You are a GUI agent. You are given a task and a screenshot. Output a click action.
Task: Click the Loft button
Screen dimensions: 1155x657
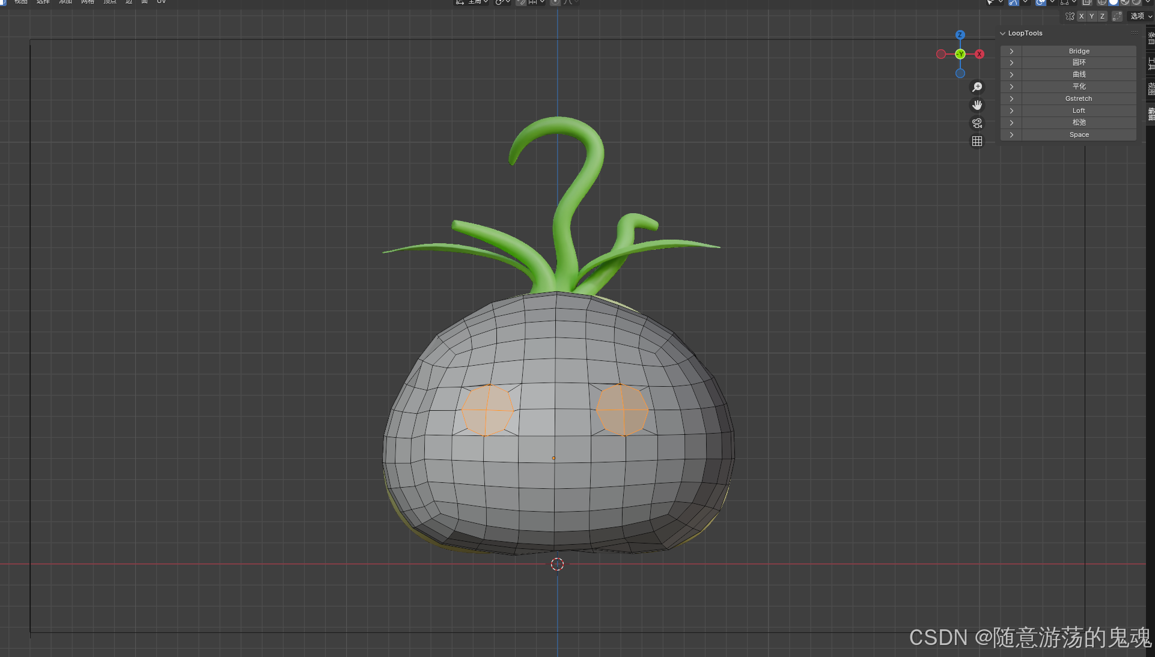(x=1079, y=111)
